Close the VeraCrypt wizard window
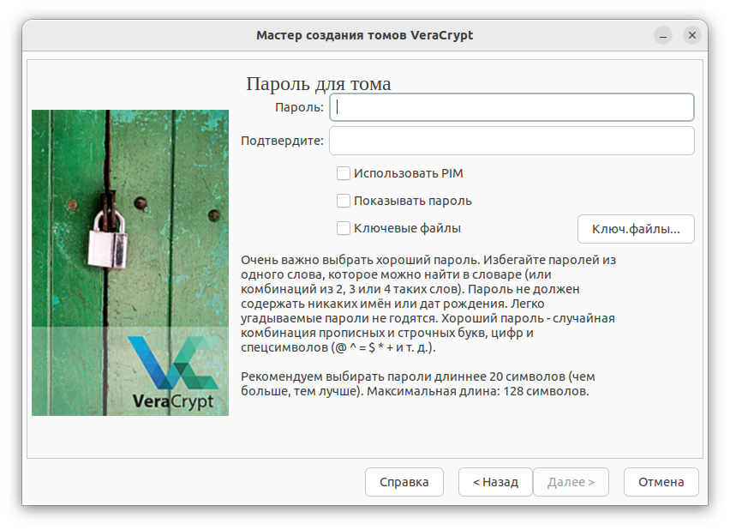 pyautogui.click(x=692, y=35)
